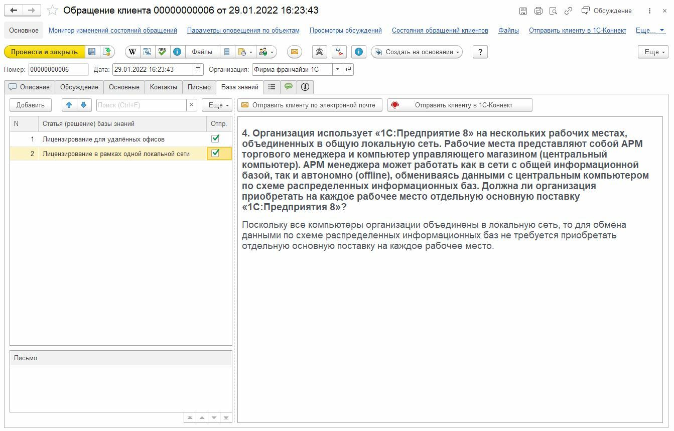Expand the people with plus dropdown
674x431 pixels.
point(266,52)
